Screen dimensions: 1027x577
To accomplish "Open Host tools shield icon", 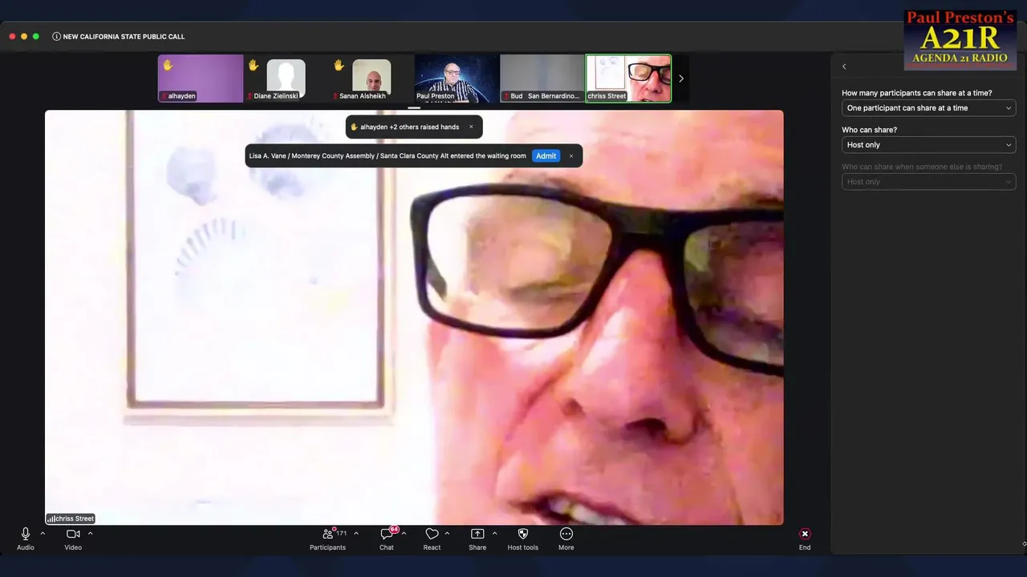I will tap(523, 534).
